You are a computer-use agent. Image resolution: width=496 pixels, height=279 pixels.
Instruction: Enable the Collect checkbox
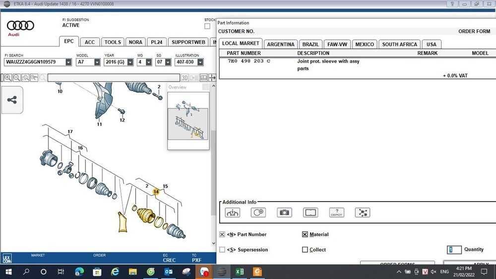[305, 250]
